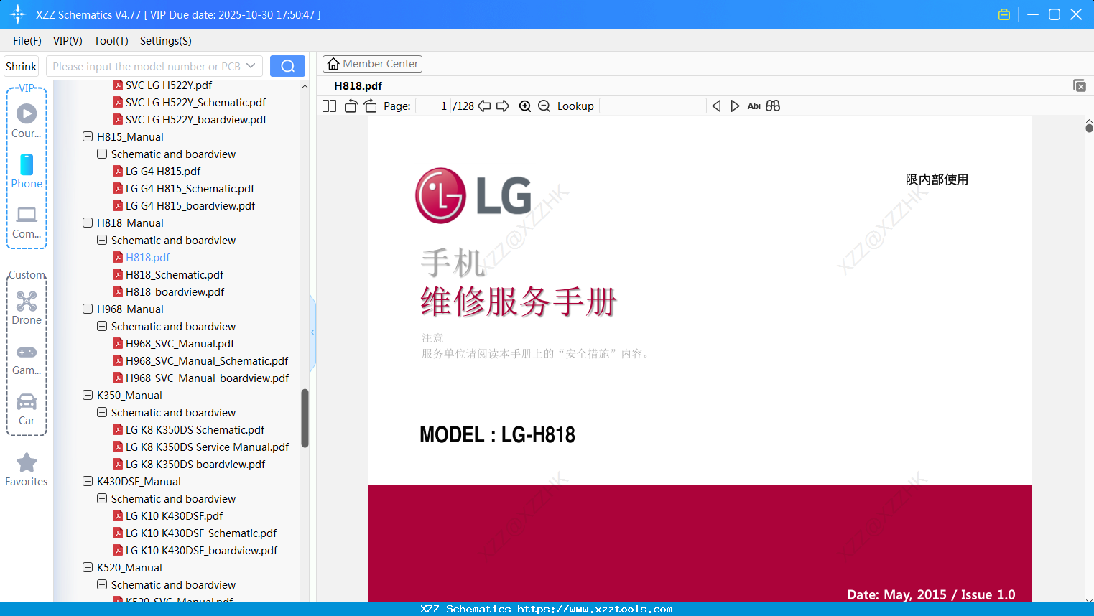Rotate the page counterclockwise
The height and width of the screenshot is (616, 1094).
pyautogui.click(x=350, y=106)
